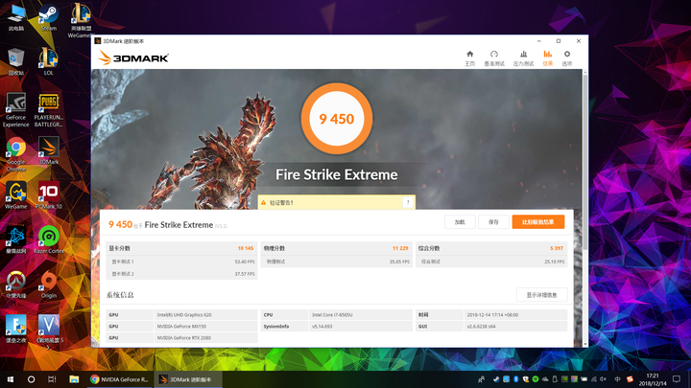
Task: Open the Windows Start menu
Action: pyautogui.click(x=11, y=379)
